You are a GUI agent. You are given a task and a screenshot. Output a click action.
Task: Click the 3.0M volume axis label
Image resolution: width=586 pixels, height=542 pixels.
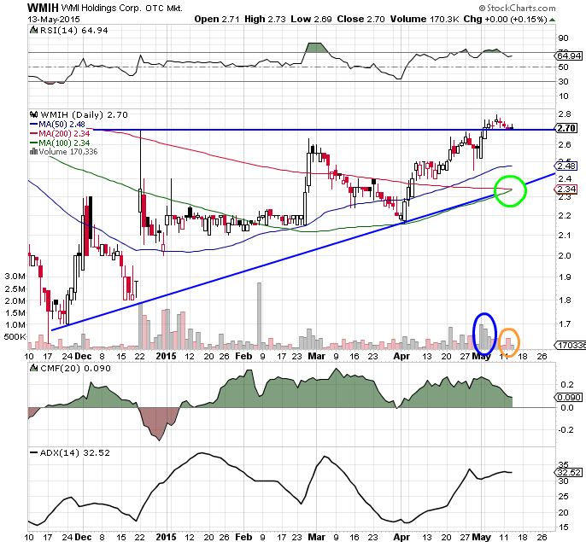15,277
